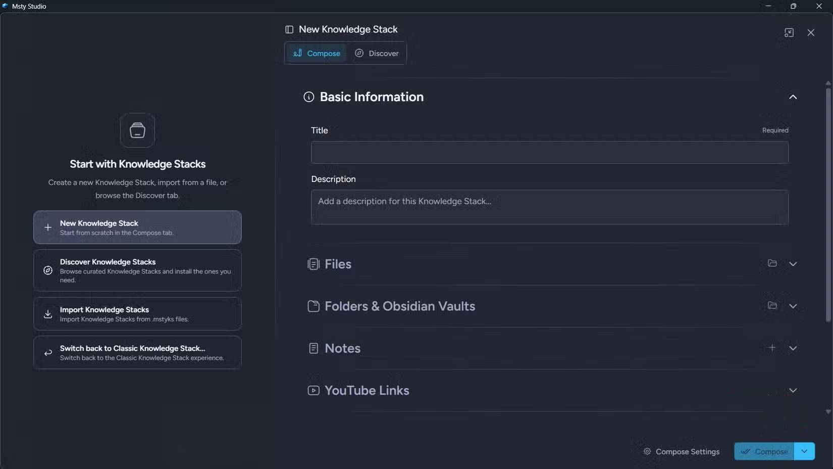Open the Discover tab
The image size is (833, 469).
(377, 53)
